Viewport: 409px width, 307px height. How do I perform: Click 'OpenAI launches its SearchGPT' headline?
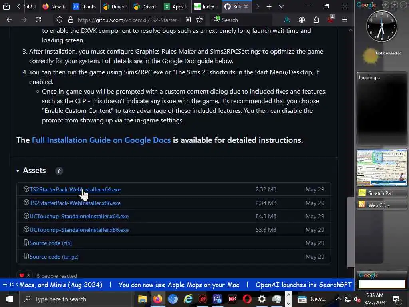[304, 285]
